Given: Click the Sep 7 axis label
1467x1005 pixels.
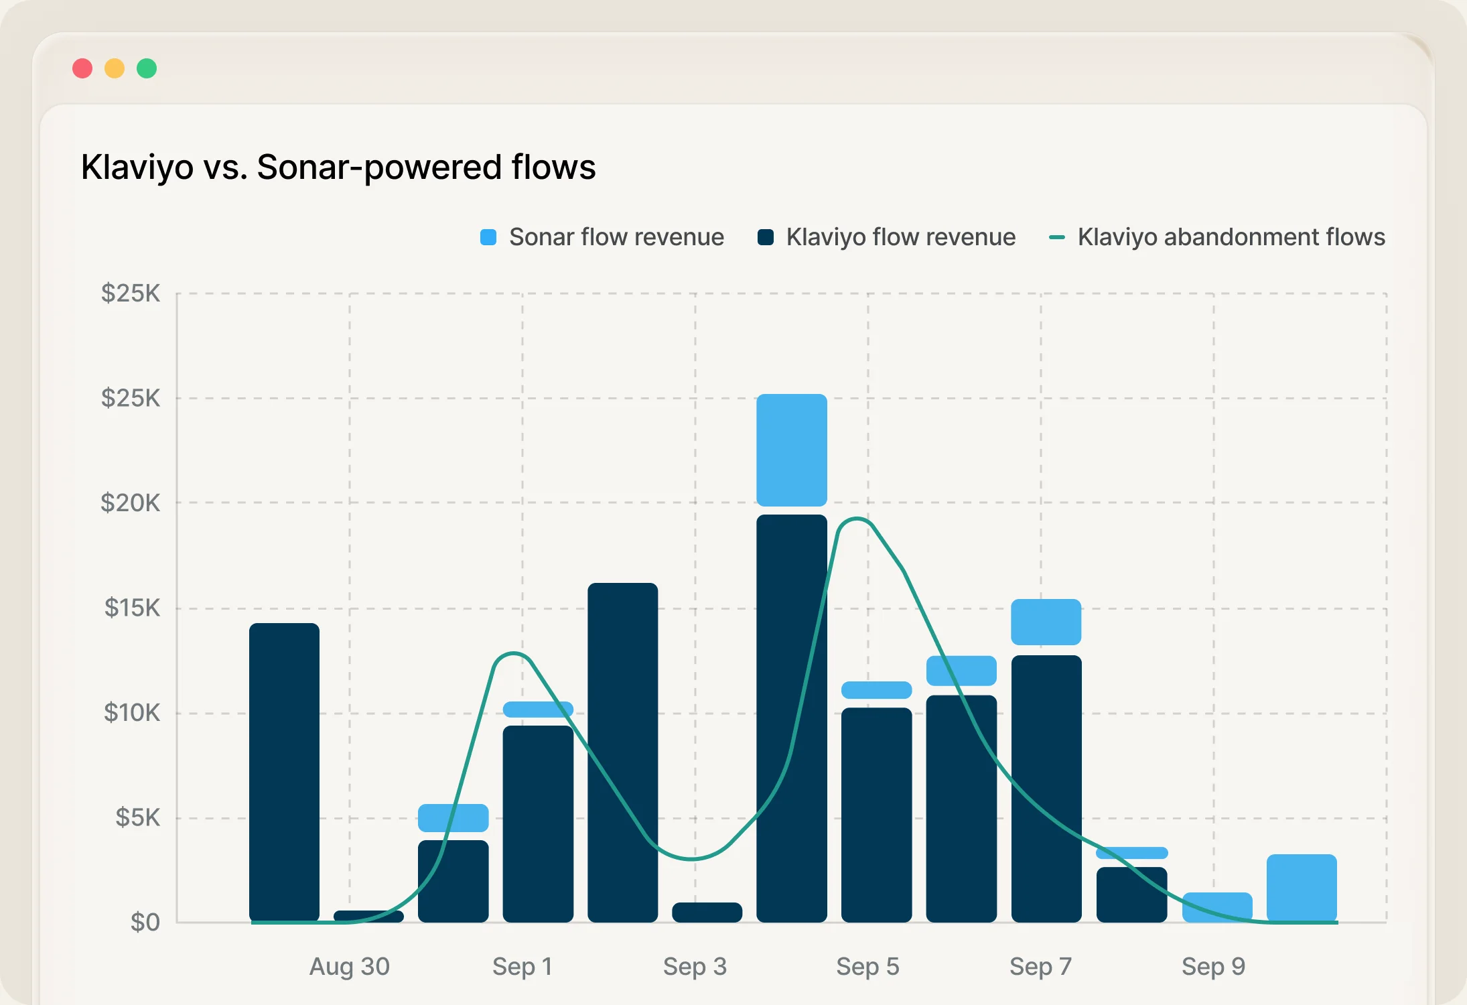Looking at the screenshot, I should [1041, 967].
